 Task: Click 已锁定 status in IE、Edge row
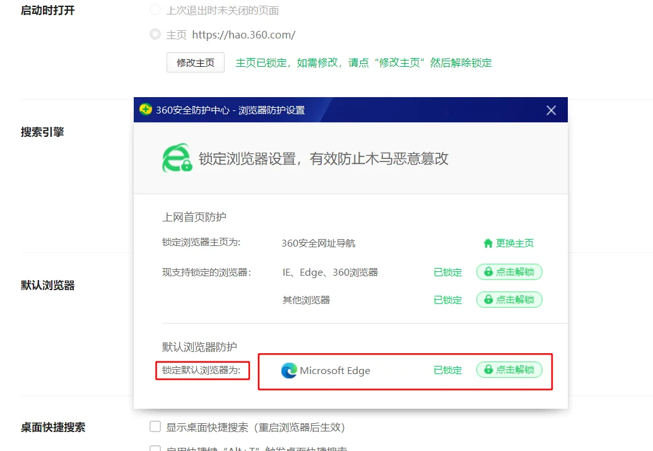(x=448, y=272)
